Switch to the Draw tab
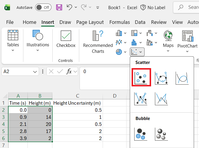This screenshot has height=148, width=199. (65, 22)
